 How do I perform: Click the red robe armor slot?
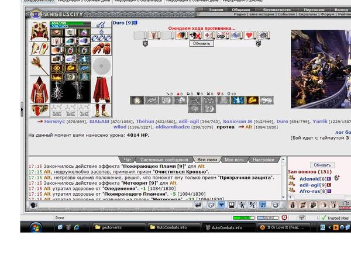[40, 90]
